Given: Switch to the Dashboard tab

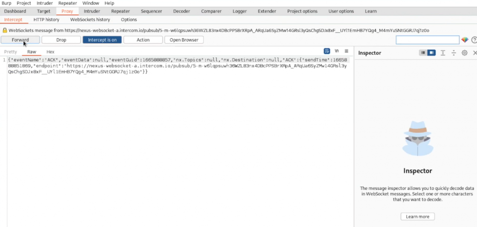Looking at the screenshot, I should point(15,11).
